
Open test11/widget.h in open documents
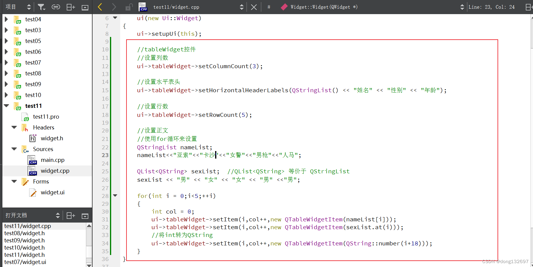24,255
